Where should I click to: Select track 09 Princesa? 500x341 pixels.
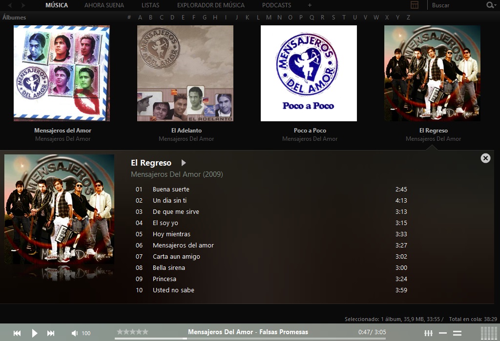pyautogui.click(x=271, y=279)
